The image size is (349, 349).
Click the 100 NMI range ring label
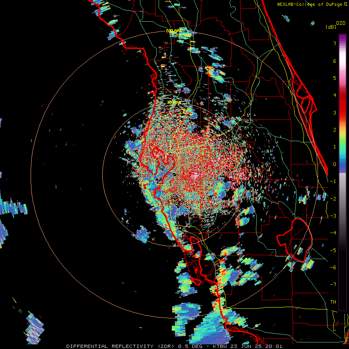pyautogui.click(x=174, y=31)
